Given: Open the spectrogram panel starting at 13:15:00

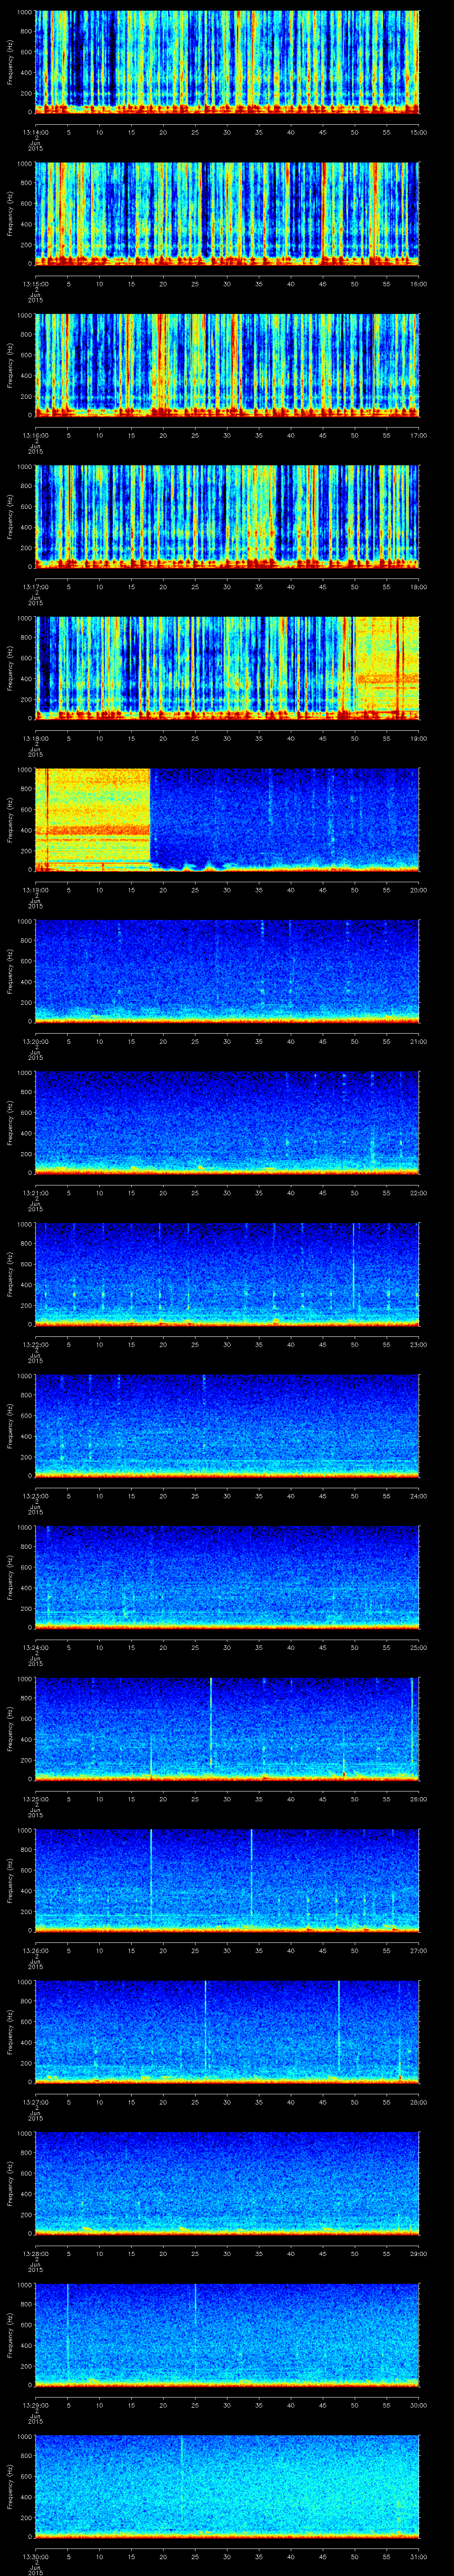Looking at the screenshot, I should point(227,213).
